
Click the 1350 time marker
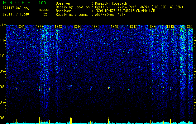point(189,27)
